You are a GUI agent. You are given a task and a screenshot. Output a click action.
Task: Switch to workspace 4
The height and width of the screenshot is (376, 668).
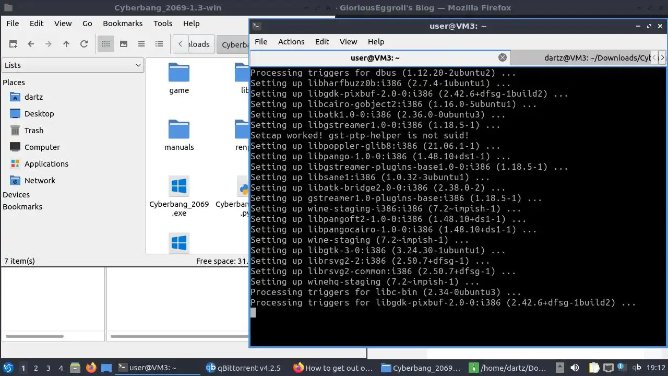(61, 368)
